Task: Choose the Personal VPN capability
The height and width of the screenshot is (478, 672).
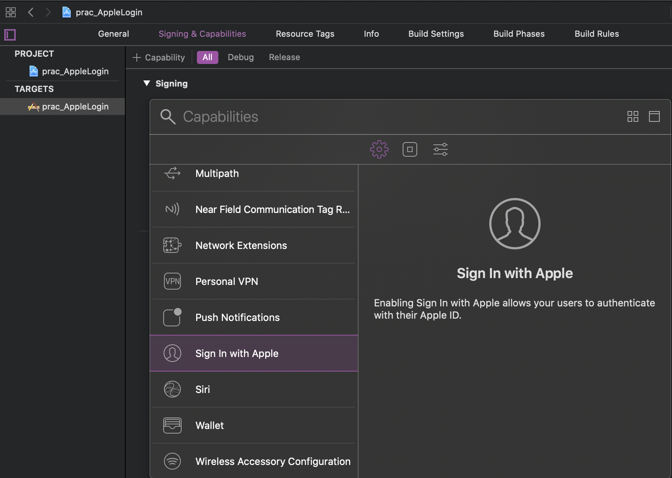Action: pos(254,281)
